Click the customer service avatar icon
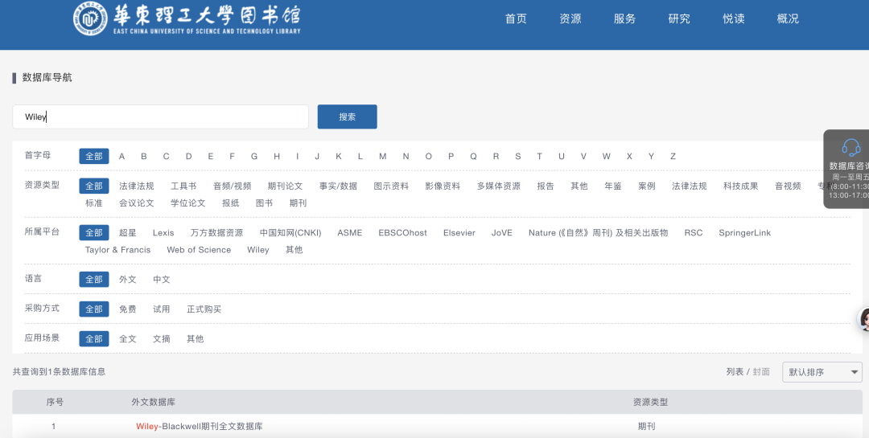 point(866,320)
